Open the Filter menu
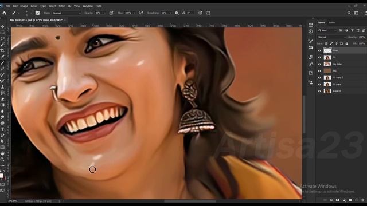367x206 pixels. (x=62, y=6)
